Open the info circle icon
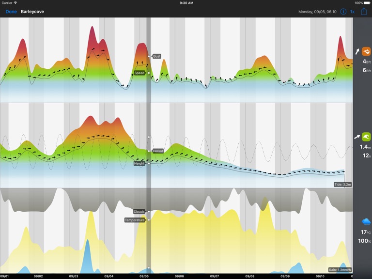 pos(343,12)
